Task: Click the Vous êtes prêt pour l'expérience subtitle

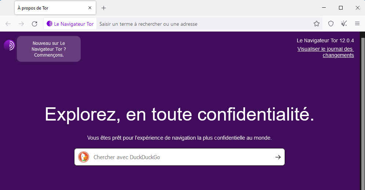Action: pos(179,138)
